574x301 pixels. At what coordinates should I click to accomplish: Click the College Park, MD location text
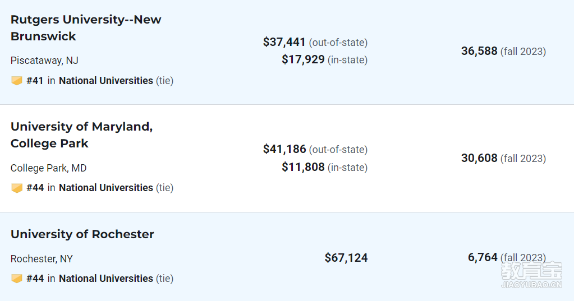48,168
